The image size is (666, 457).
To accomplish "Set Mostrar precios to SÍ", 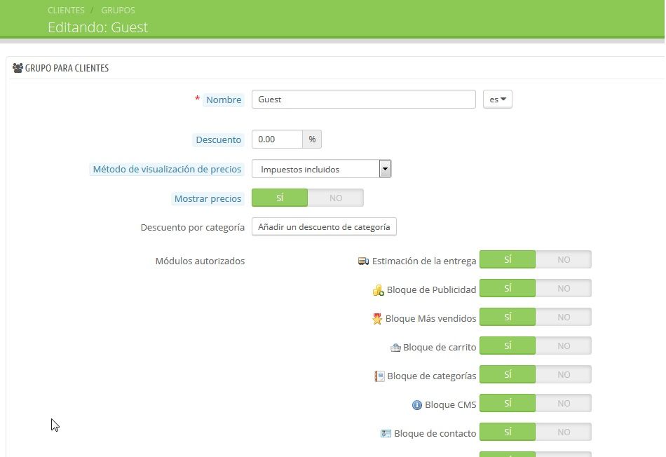I will 280,198.
